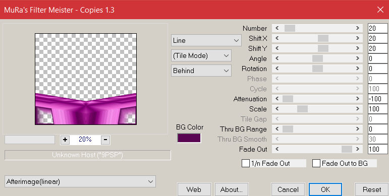Image resolution: width=389 pixels, height=196 pixels.
Task: Click Shift X slider left arrow
Action: coord(277,38)
